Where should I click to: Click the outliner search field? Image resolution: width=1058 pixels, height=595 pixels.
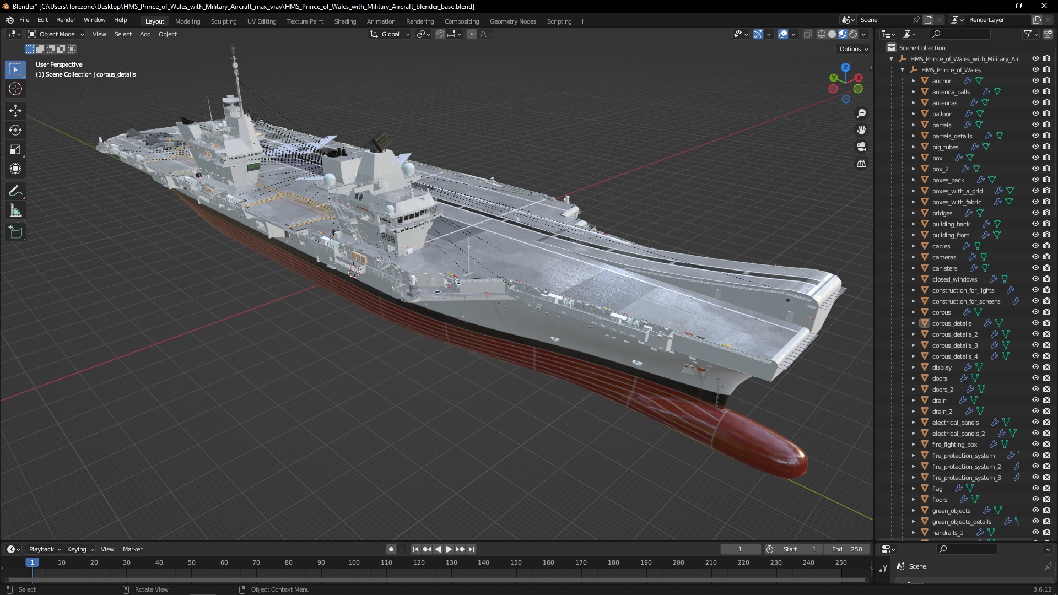(x=959, y=34)
